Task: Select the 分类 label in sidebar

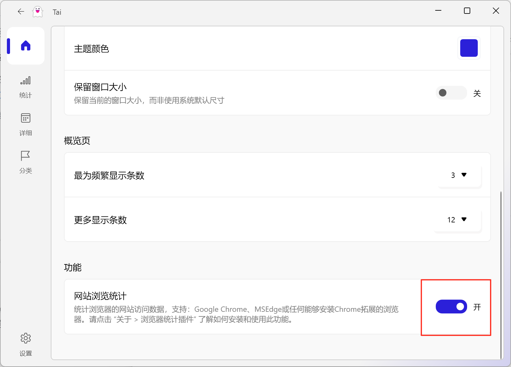Action: click(x=26, y=171)
